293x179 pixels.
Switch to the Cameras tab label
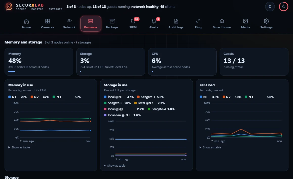pyautogui.click(x=48, y=27)
